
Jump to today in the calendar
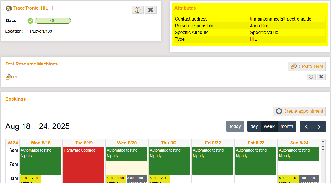235,126
